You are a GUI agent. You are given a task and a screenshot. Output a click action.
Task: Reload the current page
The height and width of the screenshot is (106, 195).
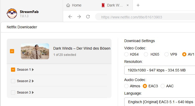click(x=88, y=17)
